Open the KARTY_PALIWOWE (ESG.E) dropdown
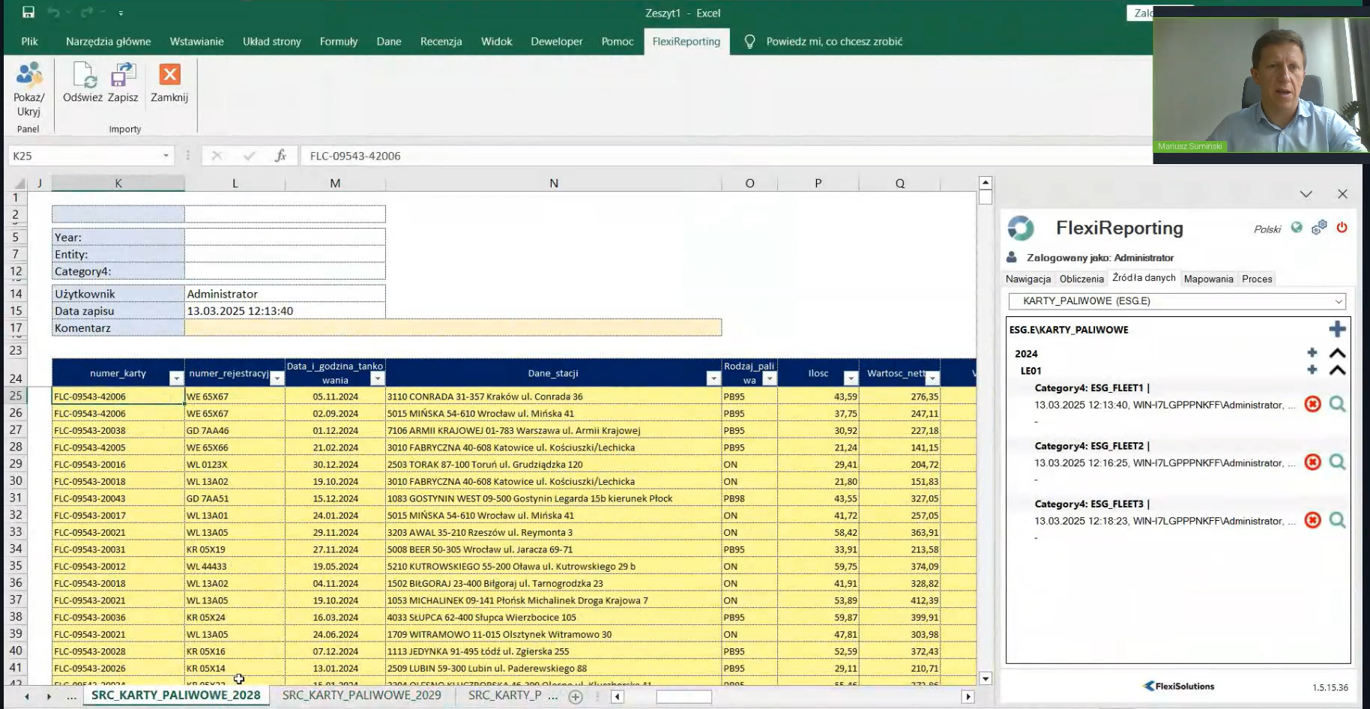1370x709 pixels. [x=1338, y=301]
